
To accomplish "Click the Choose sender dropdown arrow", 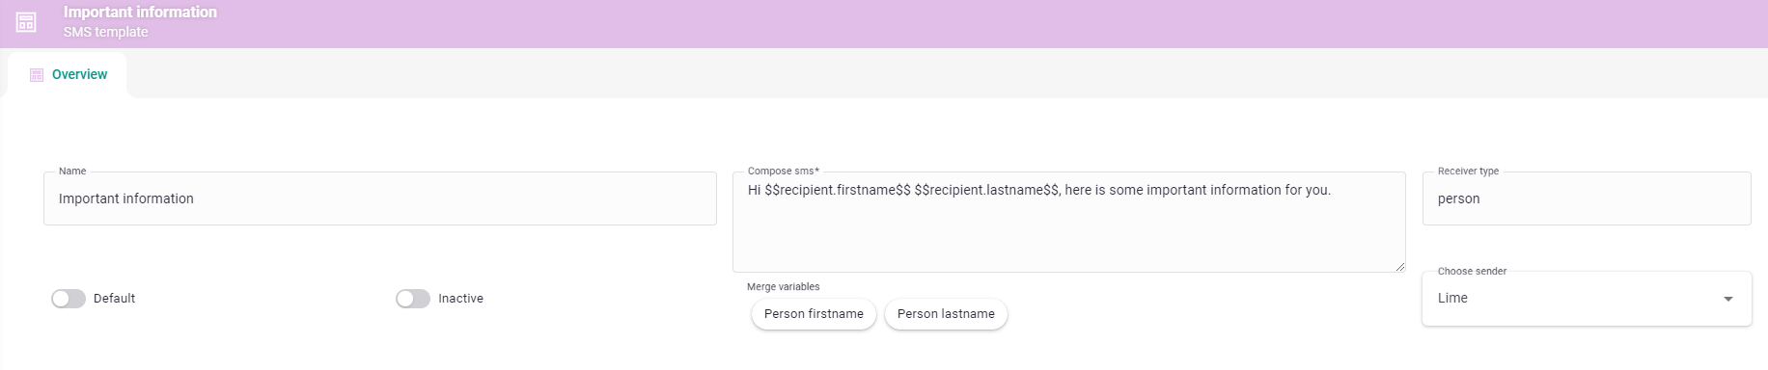I will tap(1728, 299).
